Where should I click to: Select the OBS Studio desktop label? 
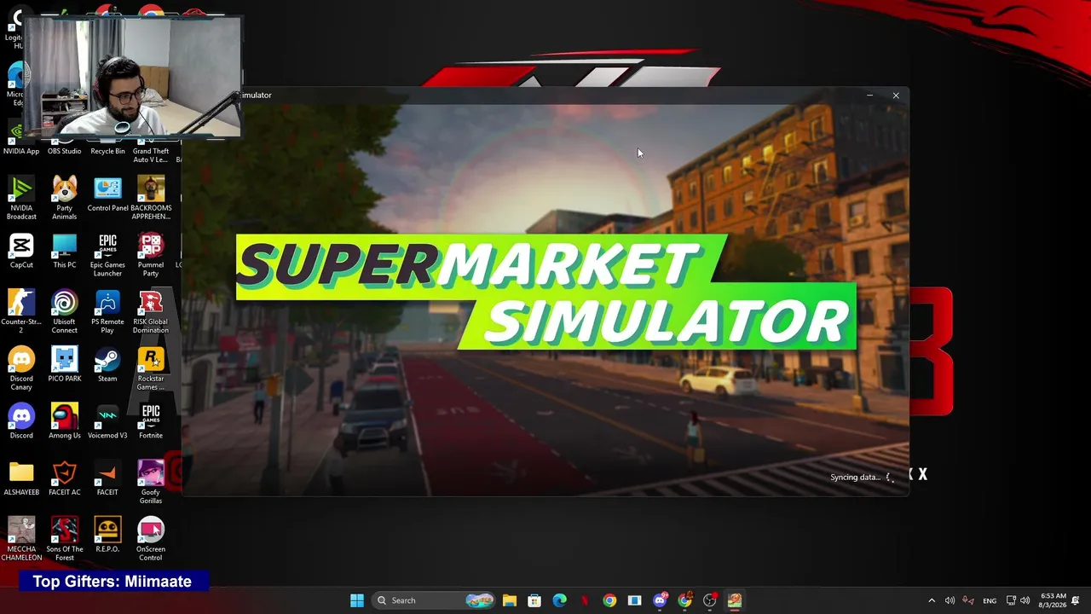[x=64, y=152]
